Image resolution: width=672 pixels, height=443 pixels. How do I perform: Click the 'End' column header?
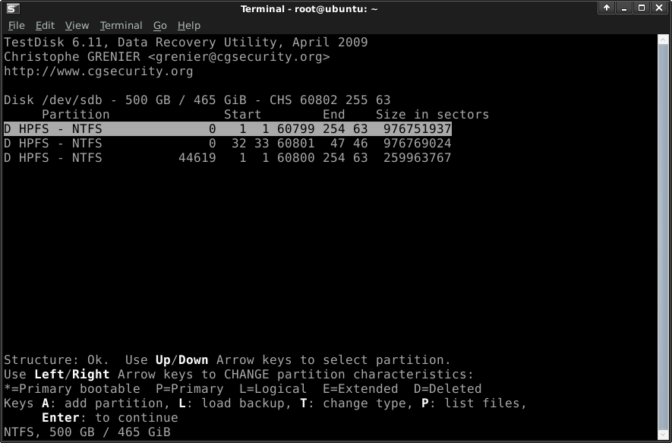(x=334, y=115)
